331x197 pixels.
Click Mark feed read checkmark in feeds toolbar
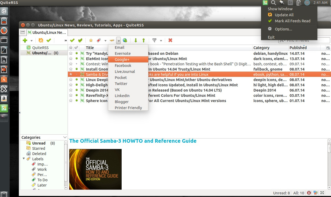[x=49, y=41]
